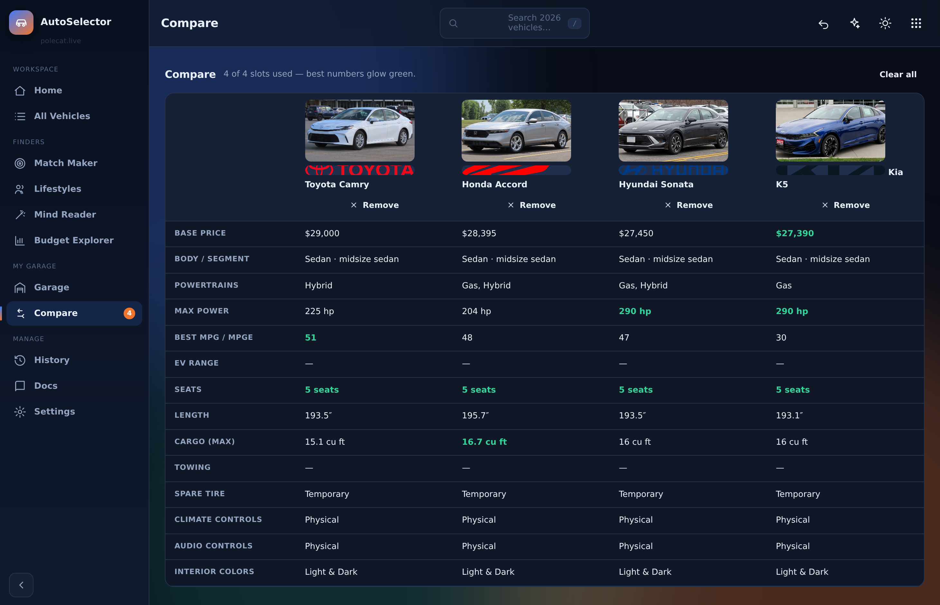Click the polecat.live text under logo
This screenshot has width=940, height=605.
(61, 41)
